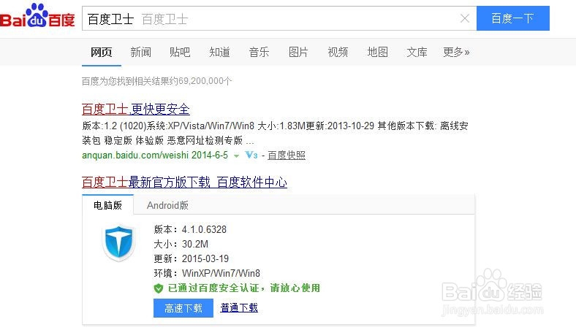Open the 文库 tab
The width and height of the screenshot is (576, 330).
417,52
